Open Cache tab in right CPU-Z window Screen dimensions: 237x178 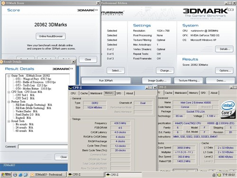tap(168, 93)
